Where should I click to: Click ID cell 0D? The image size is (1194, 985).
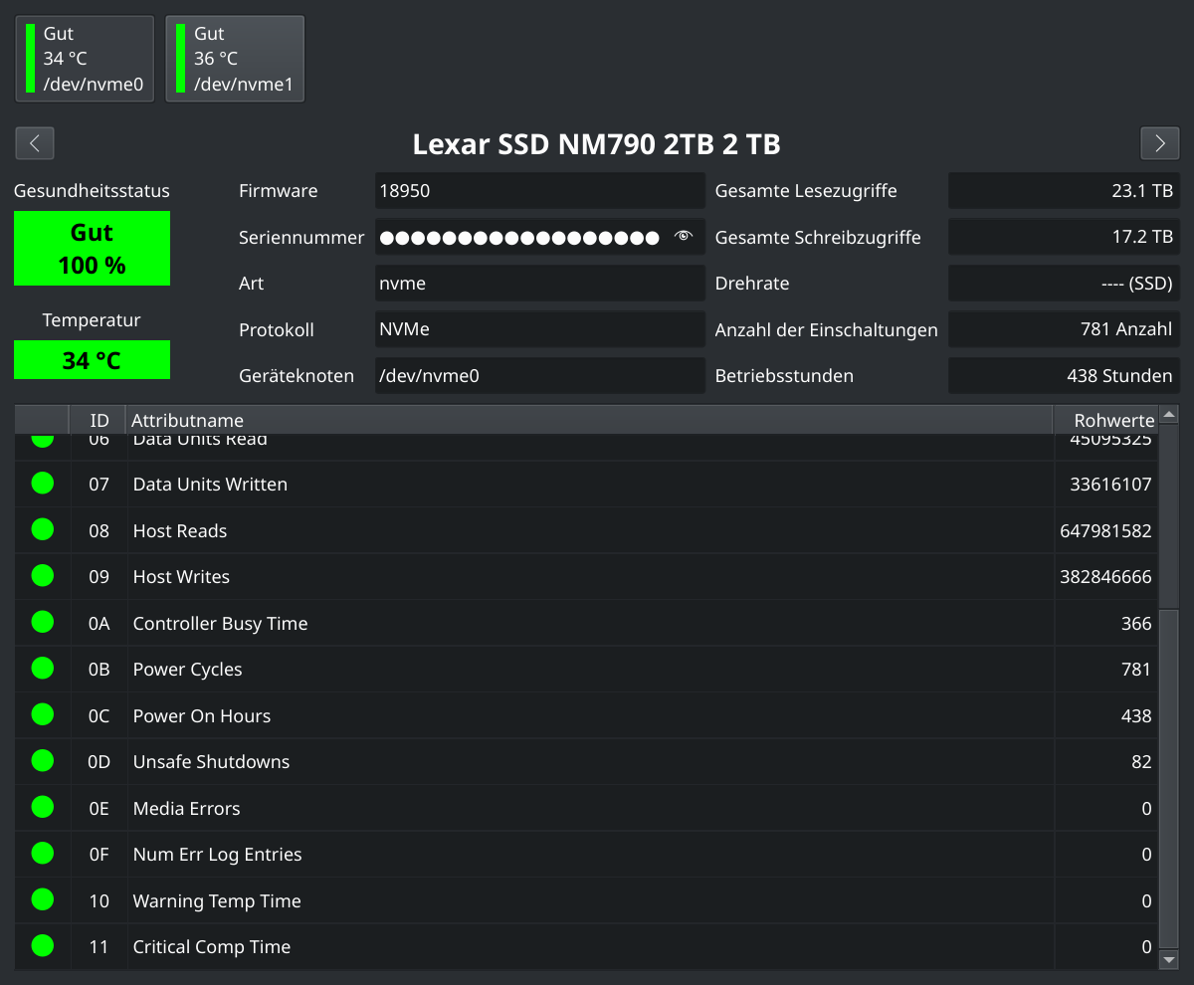point(99,762)
